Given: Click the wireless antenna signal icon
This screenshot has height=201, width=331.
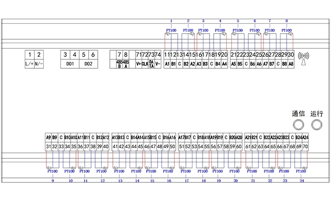Looking at the screenshot, I should tap(303, 58).
